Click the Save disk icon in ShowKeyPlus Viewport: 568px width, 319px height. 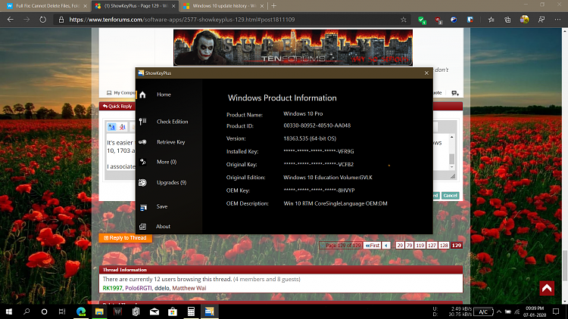pos(143,207)
